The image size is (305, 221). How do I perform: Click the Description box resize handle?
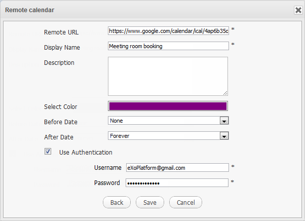[x=225, y=93]
